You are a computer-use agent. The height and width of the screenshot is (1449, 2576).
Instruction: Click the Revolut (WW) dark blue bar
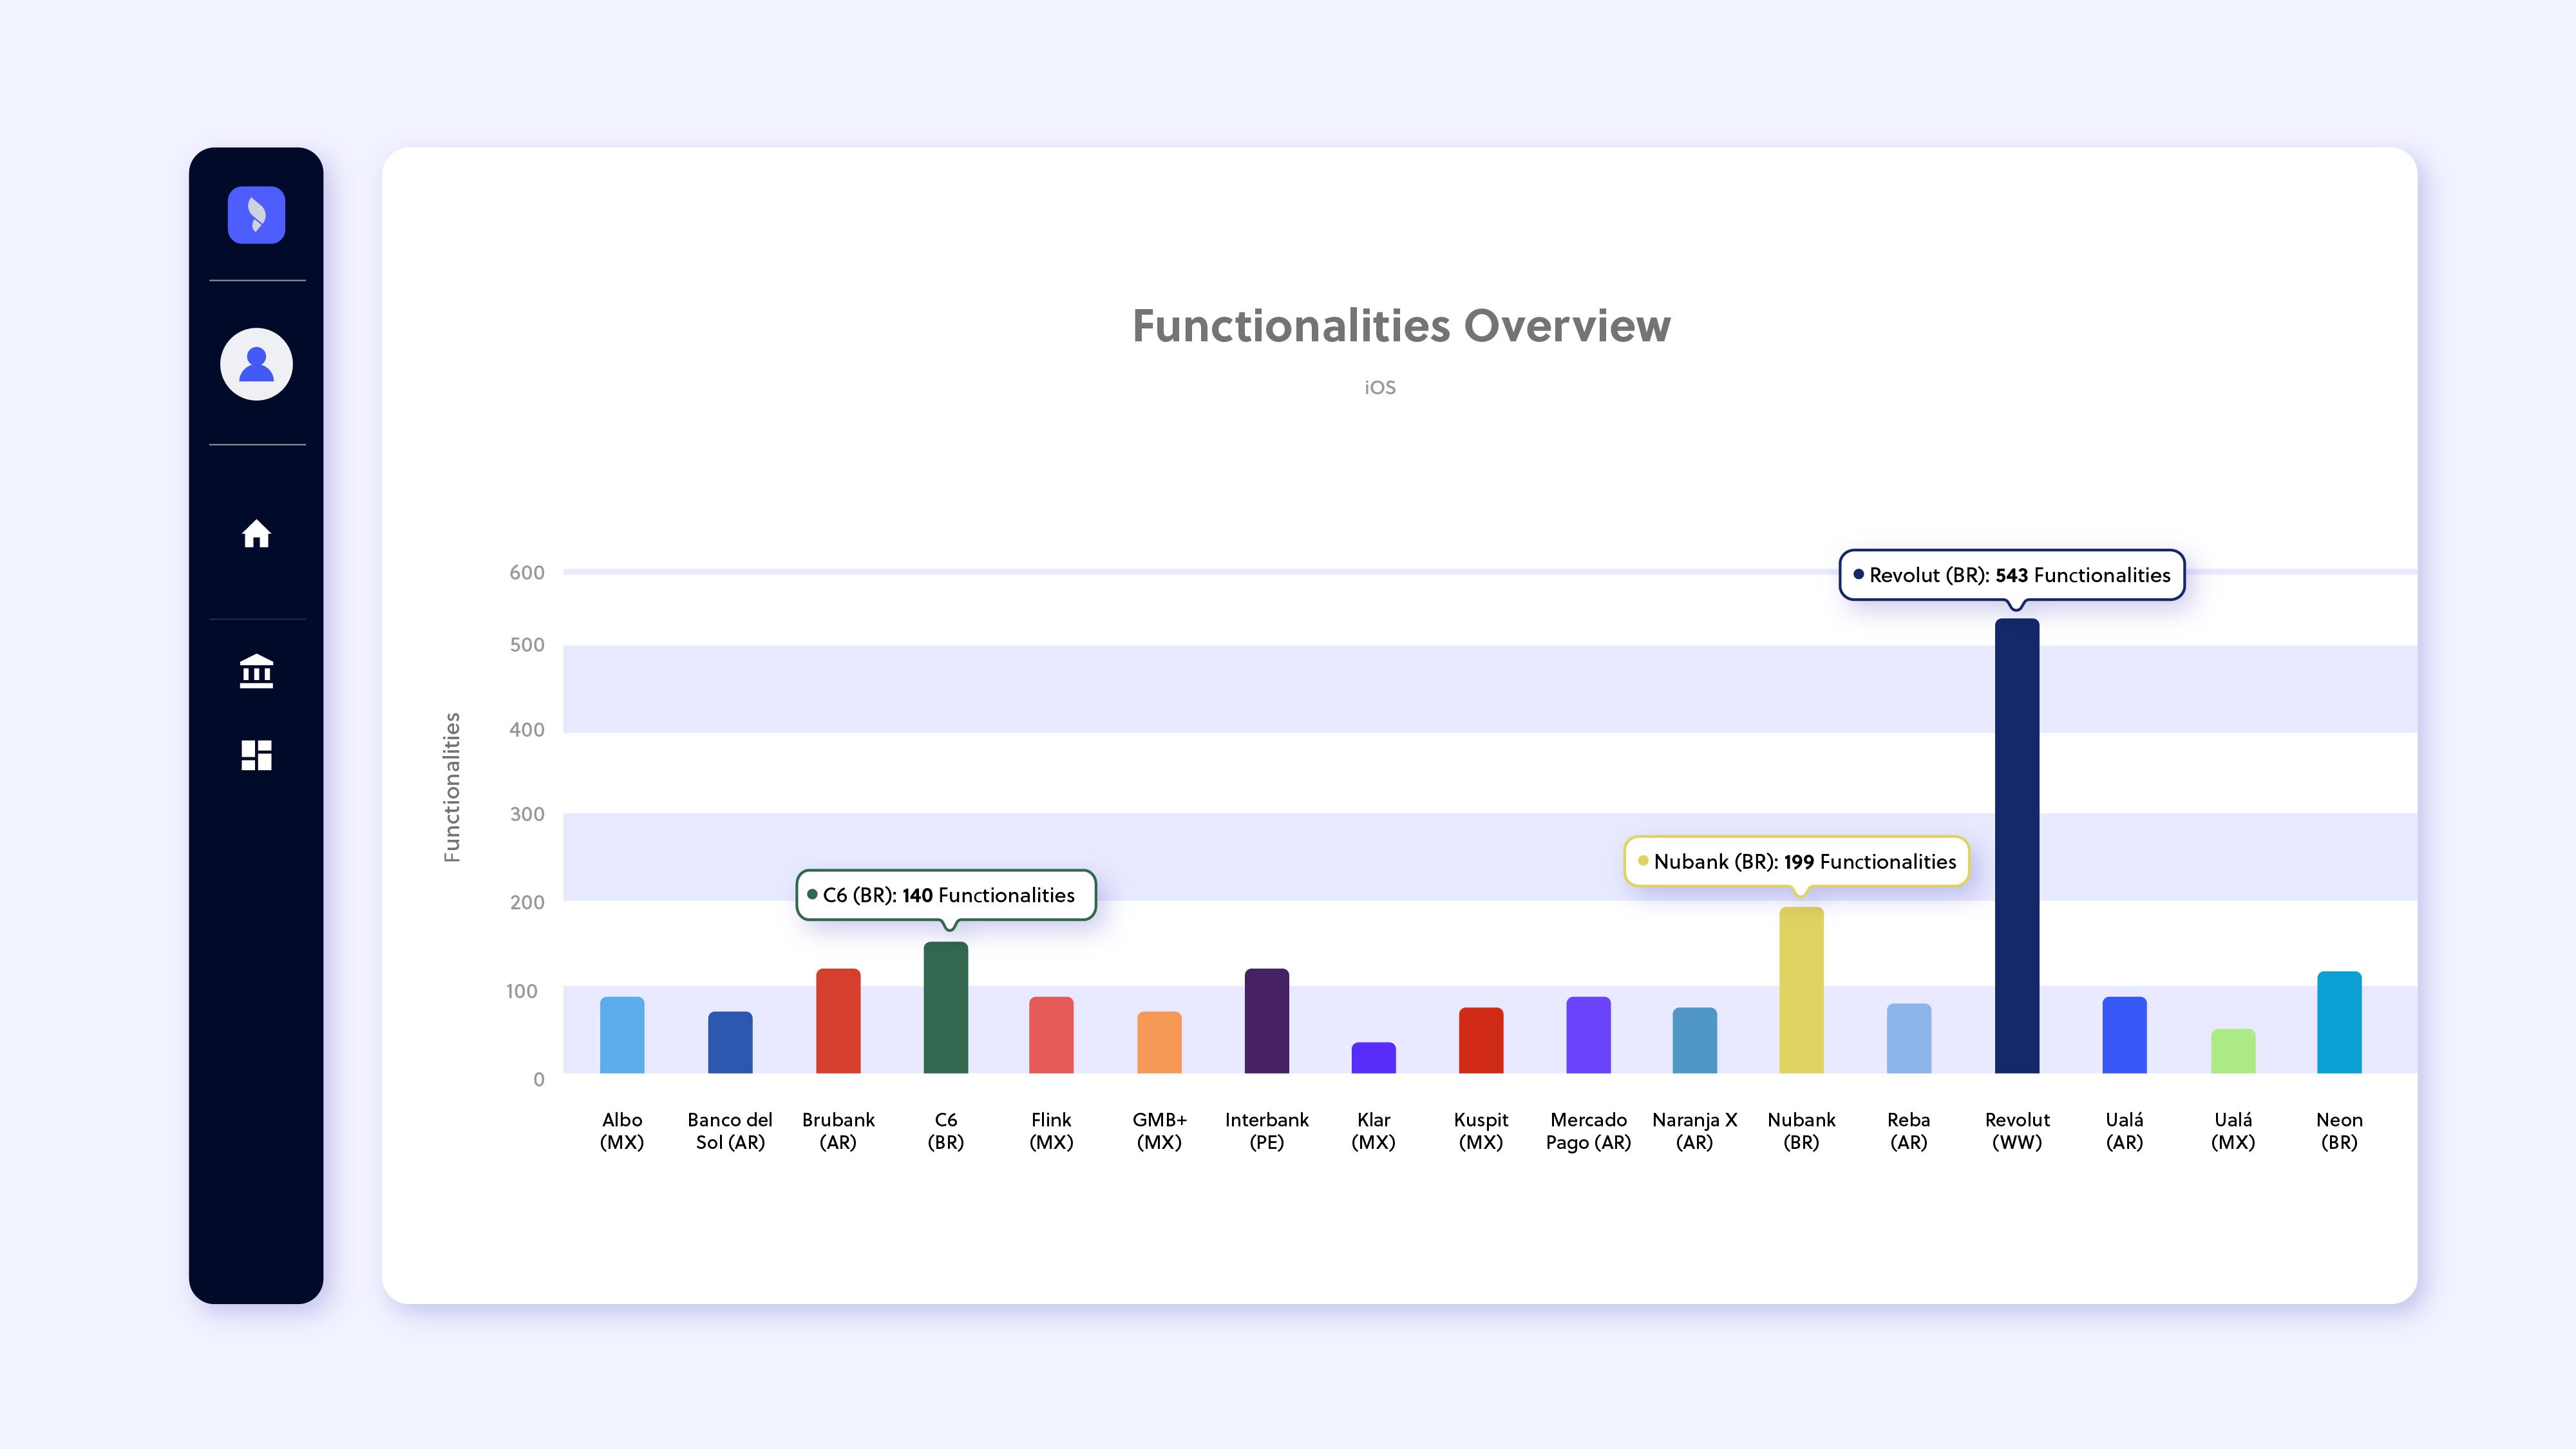point(2016,846)
